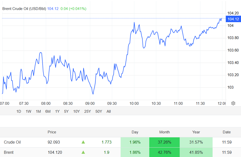The width and height of the screenshot is (241, 157).
Task: Click green up arrow in Brent row
Action: coord(83,152)
